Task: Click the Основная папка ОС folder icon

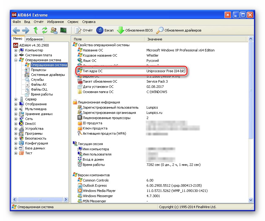Action: [x=80, y=92]
